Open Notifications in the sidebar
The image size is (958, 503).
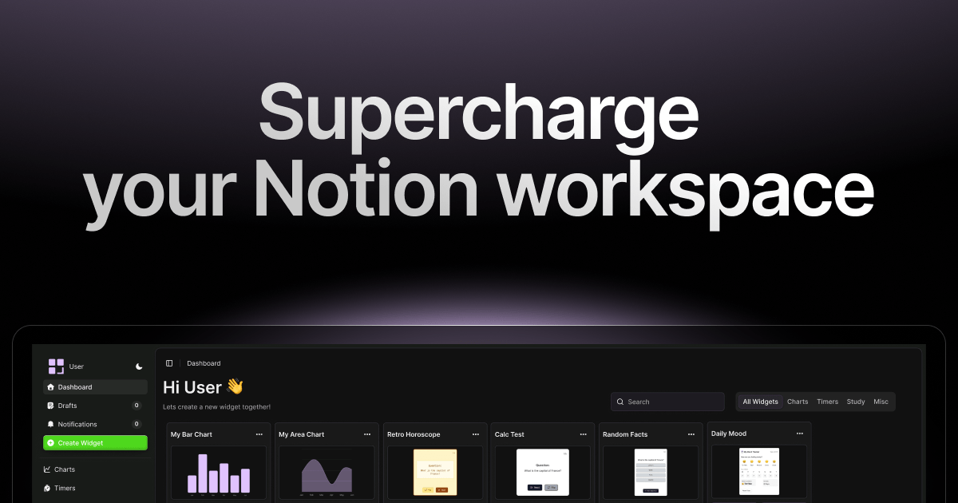pos(95,424)
